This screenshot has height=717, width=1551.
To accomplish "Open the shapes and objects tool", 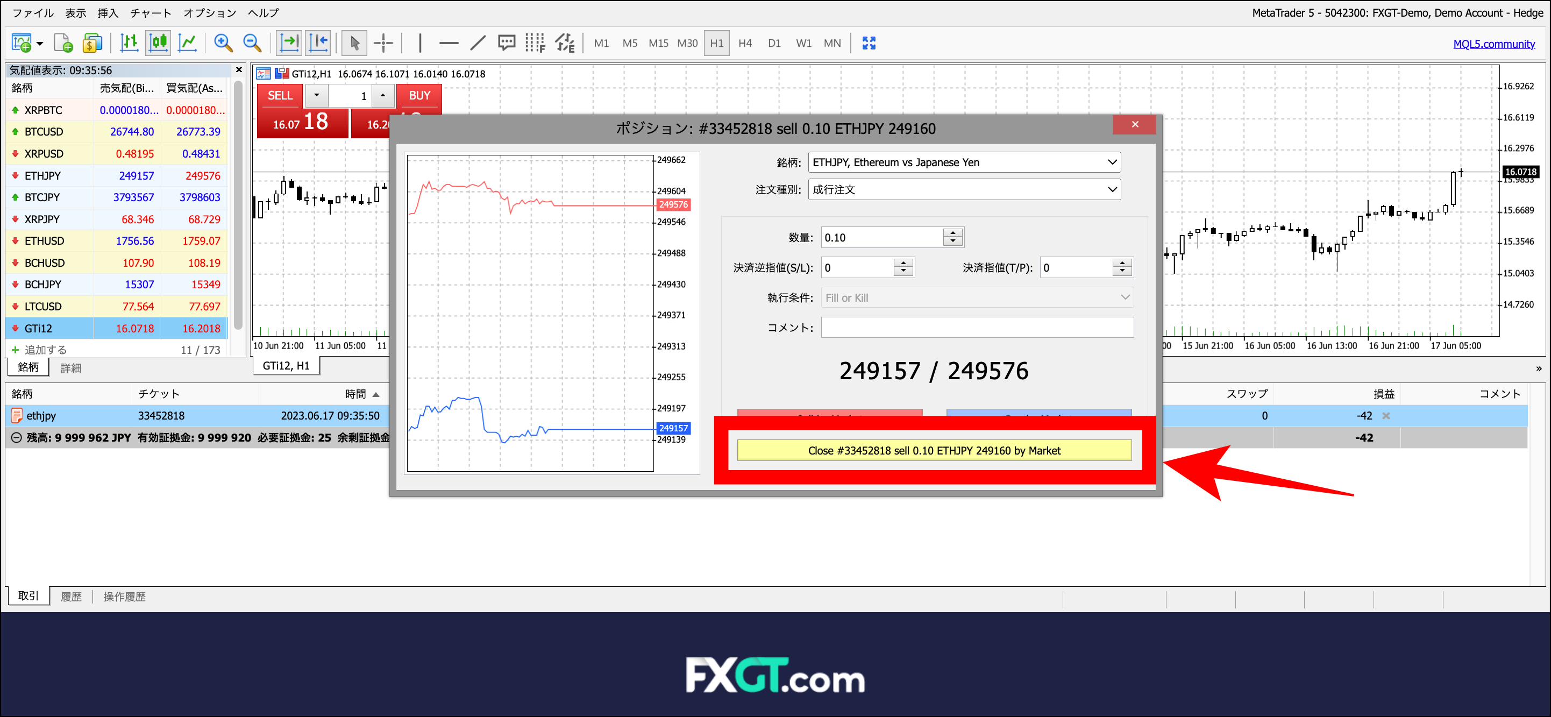I will point(565,42).
